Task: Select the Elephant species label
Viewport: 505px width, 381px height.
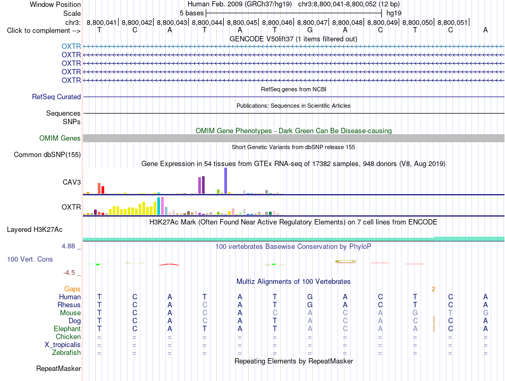Action: pos(68,329)
